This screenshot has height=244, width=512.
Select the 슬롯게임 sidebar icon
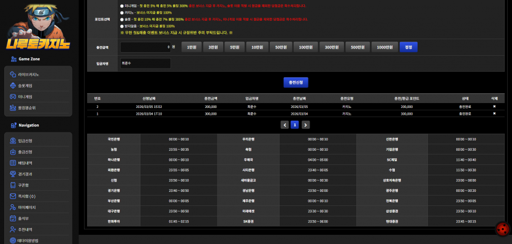13,86
